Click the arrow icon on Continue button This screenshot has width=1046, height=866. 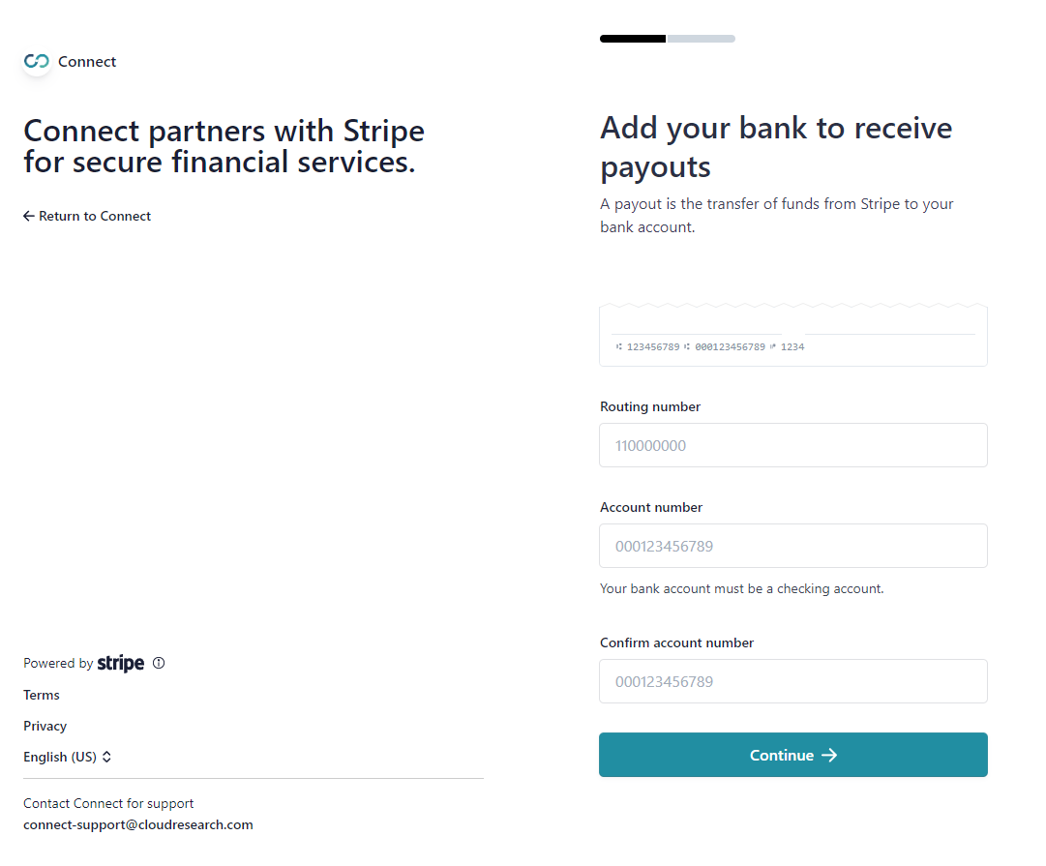click(829, 756)
